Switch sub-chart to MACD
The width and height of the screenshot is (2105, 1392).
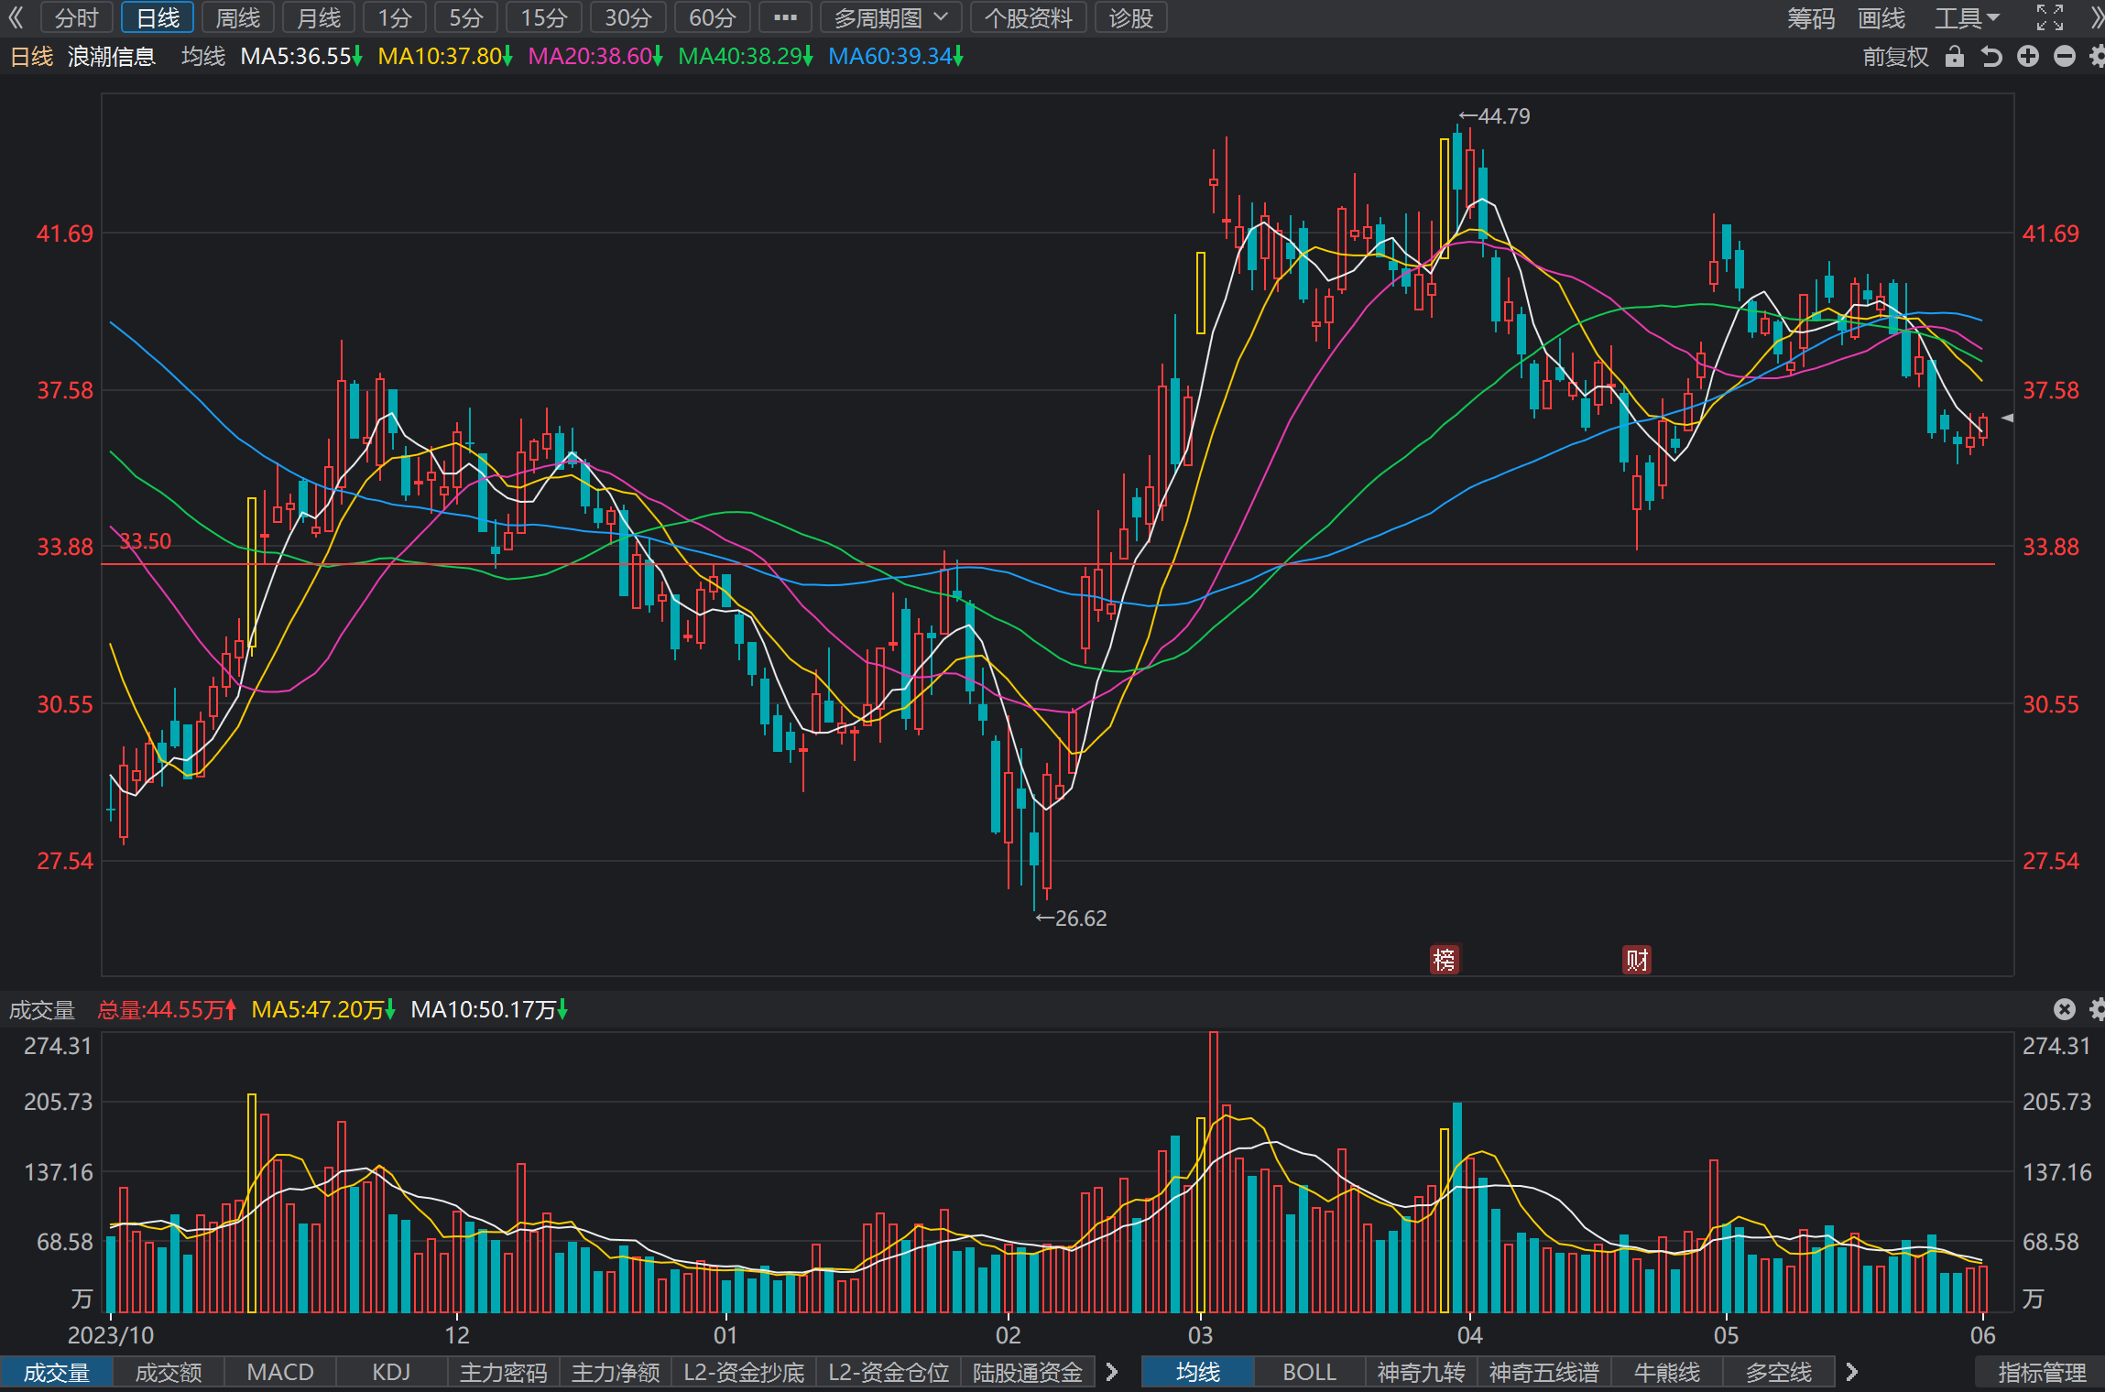[280, 1373]
